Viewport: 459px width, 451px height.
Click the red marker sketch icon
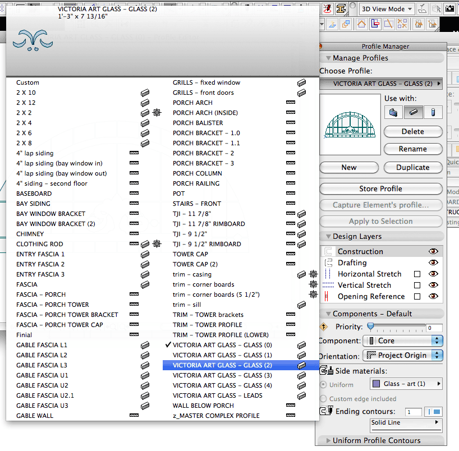(x=328, y=8)
